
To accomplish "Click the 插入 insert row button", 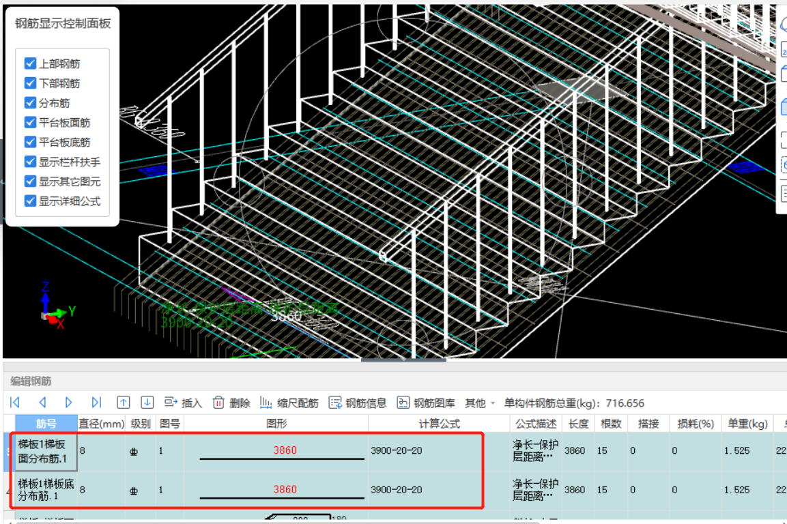I will click(183, 403).
